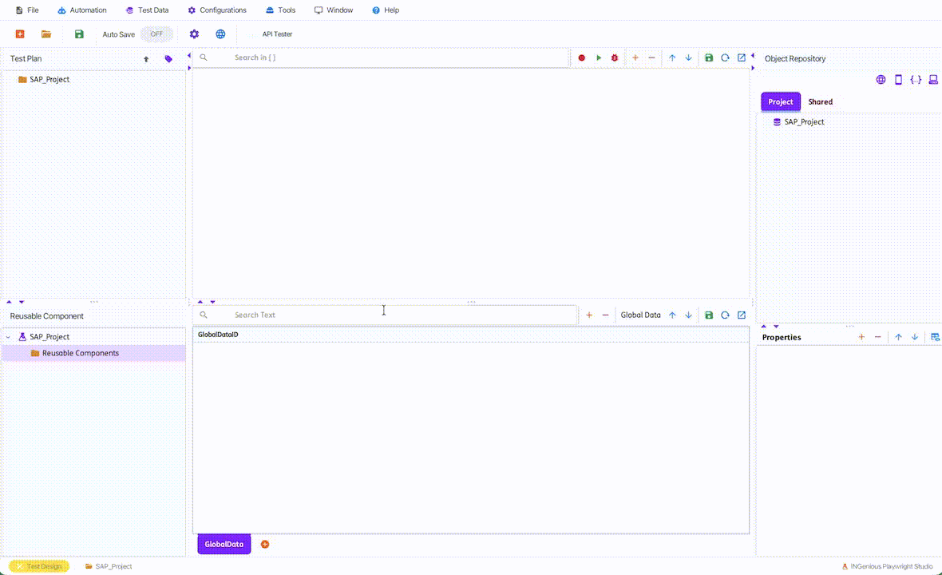Image resolution: width=942 pixels, height=575 pixels.
Task: Pop out test case editor with open-external icon
Action: (742, 57)
